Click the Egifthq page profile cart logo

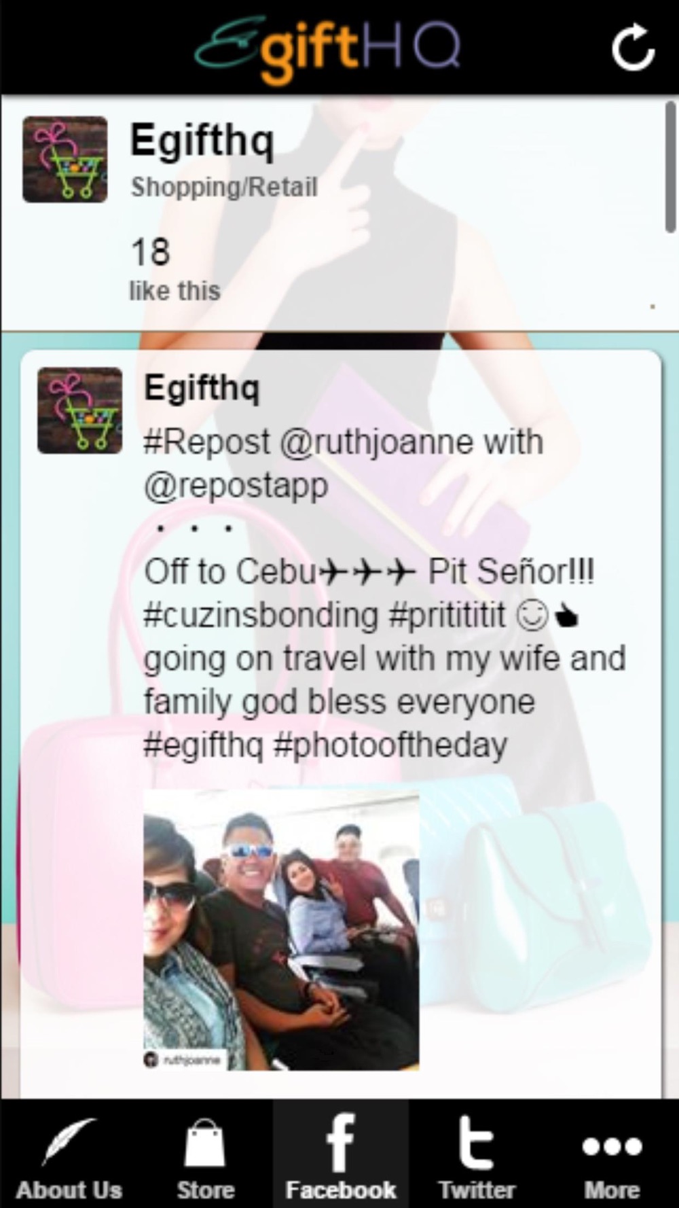tap(65, 160)
